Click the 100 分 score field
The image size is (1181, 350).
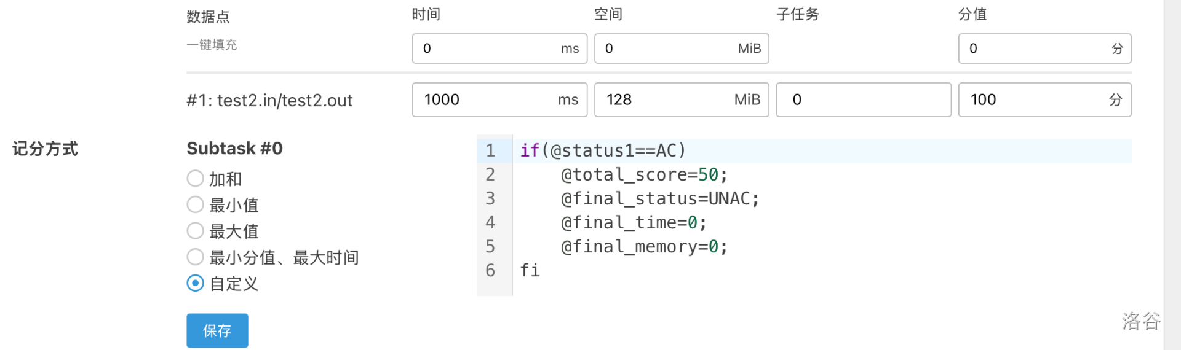pyautogui.click(x=1033, y=99)
